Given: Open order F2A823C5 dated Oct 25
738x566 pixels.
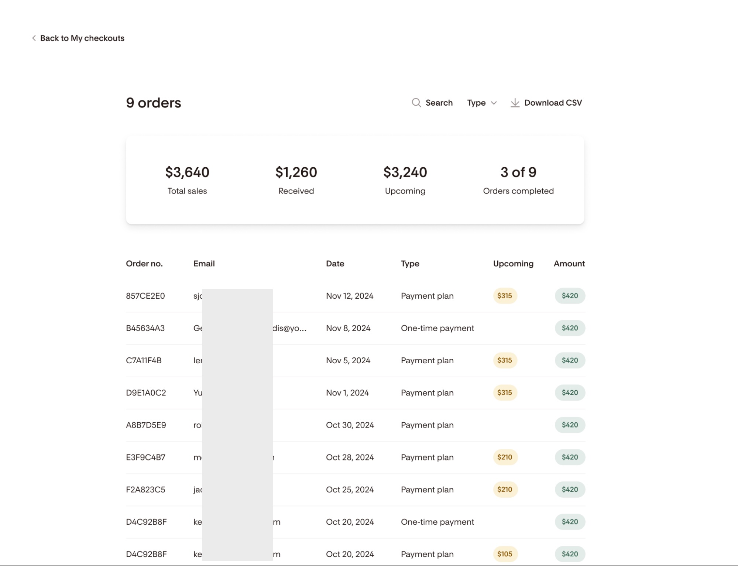Looking at the screenshot, I should 145,490.
